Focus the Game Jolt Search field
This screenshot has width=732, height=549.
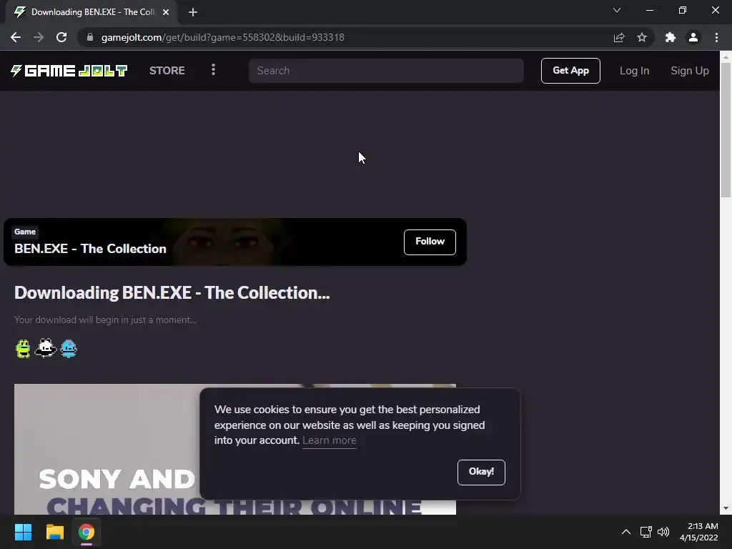(385, 71)
